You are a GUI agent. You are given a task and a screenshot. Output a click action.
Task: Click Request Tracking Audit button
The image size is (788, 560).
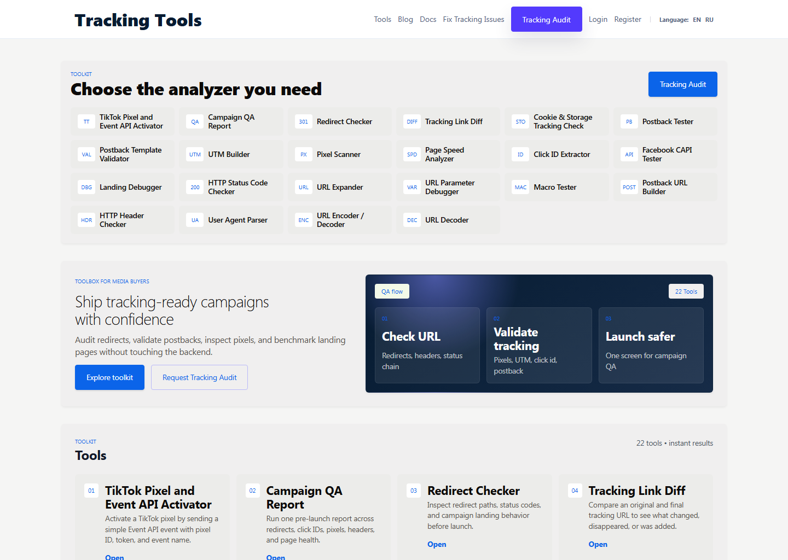coord(199,377)
